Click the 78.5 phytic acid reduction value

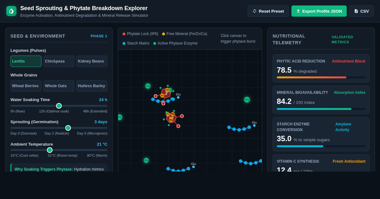pos(284,70)
